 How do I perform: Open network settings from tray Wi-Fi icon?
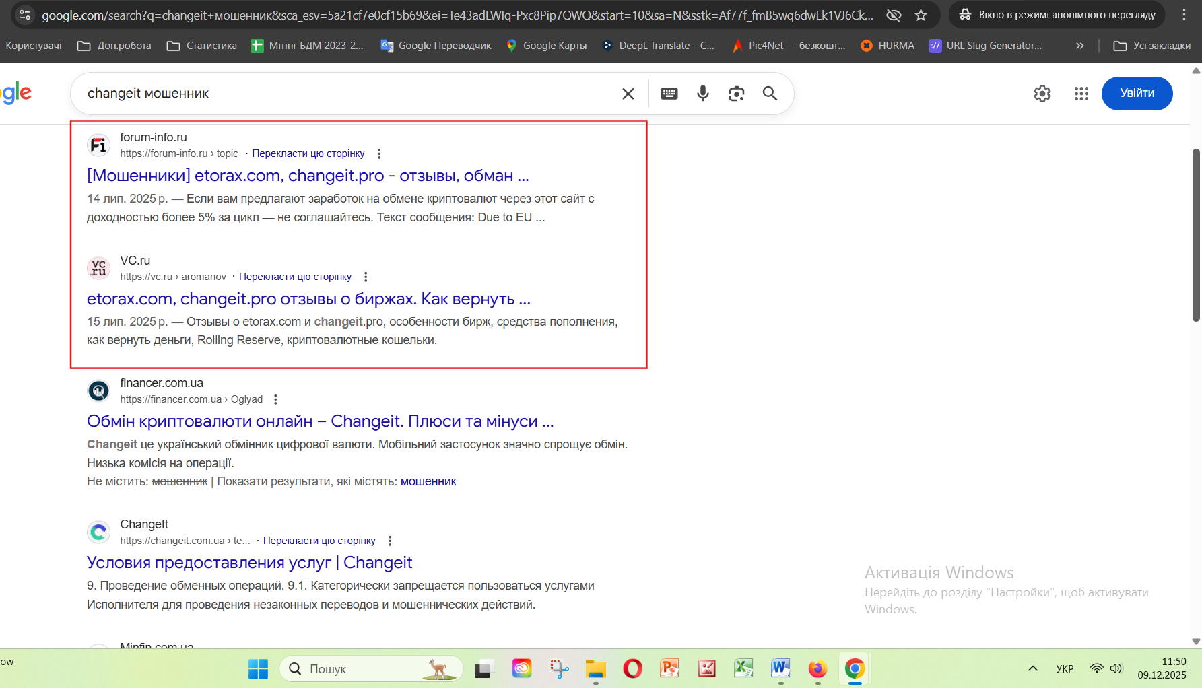(x=1096, y=668)
